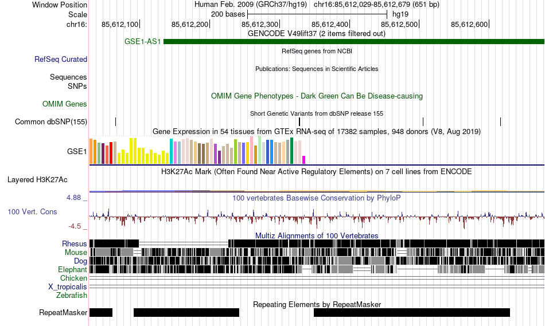The height and width of the screenshot is (326, 545).
Task: Select the X_tropicalis alignment row label
Action: [68, 287]
